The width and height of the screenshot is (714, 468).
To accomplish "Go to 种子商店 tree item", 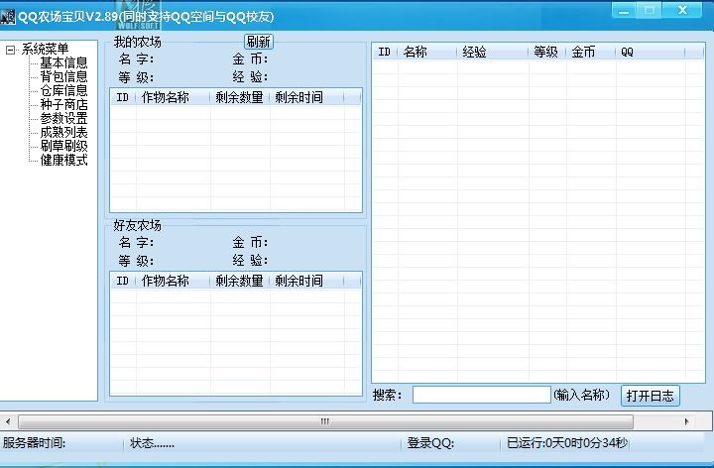I will coord(63,105).
